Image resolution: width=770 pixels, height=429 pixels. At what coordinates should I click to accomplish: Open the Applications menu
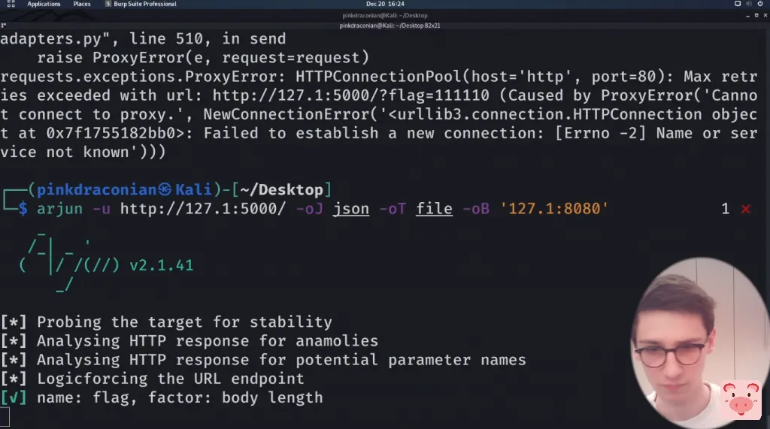coord(44,4)
